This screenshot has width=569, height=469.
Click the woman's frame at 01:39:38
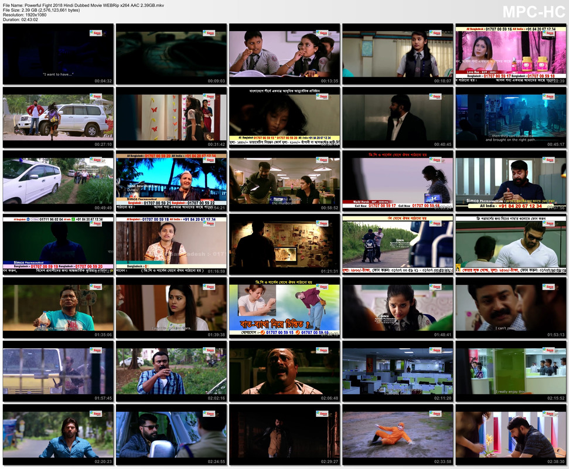point(171,308)
